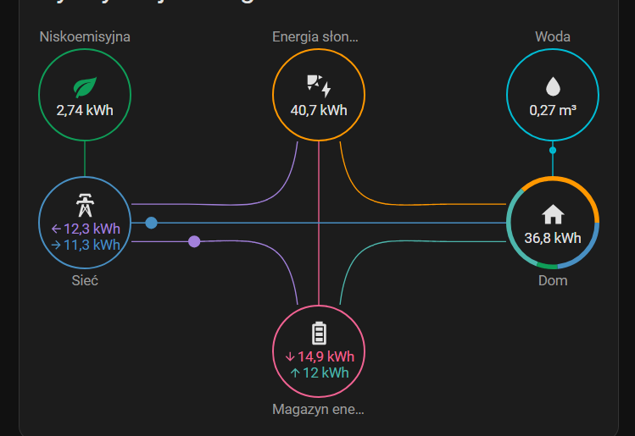
Task: Open the 2,74 kWh low-carbon value
Action: coord(85,110)
